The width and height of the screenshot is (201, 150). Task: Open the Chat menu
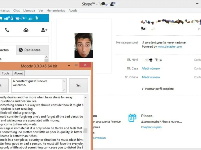[x=17, y=10]
